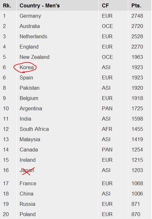152x219 pixels.
Task: Click Germany's 2748 points value
Action: 137,16
